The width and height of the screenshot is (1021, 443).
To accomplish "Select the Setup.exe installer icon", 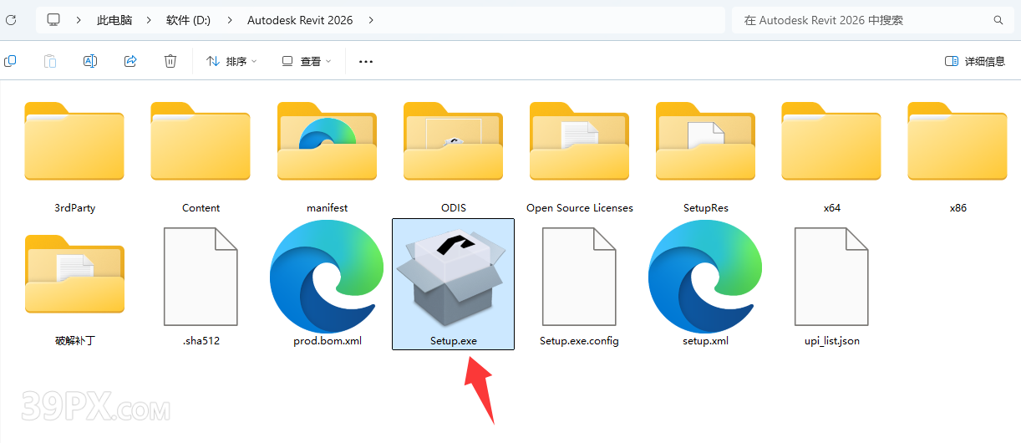I will coord(453,278).
